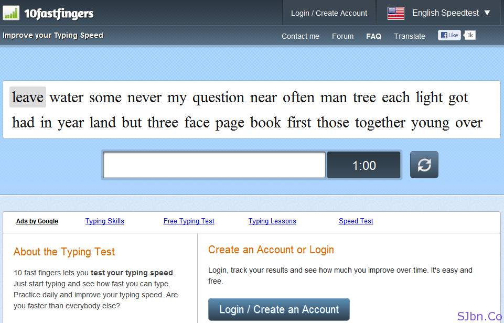Open the Free Typing Test ad link
Screen dimensions: 504x323
tap(189, 221)
